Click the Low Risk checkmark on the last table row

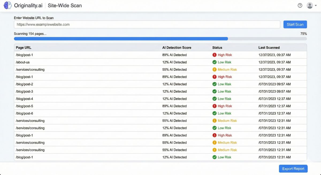tap(214, 157)
